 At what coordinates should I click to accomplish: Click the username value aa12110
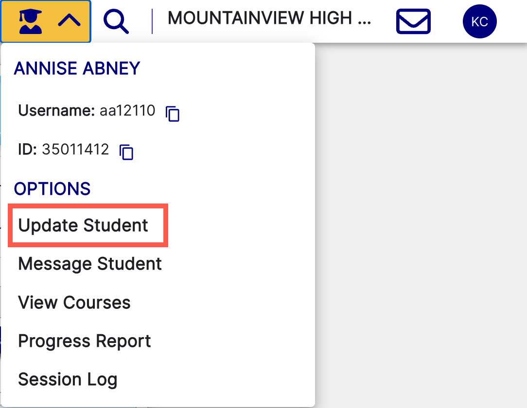127,110
